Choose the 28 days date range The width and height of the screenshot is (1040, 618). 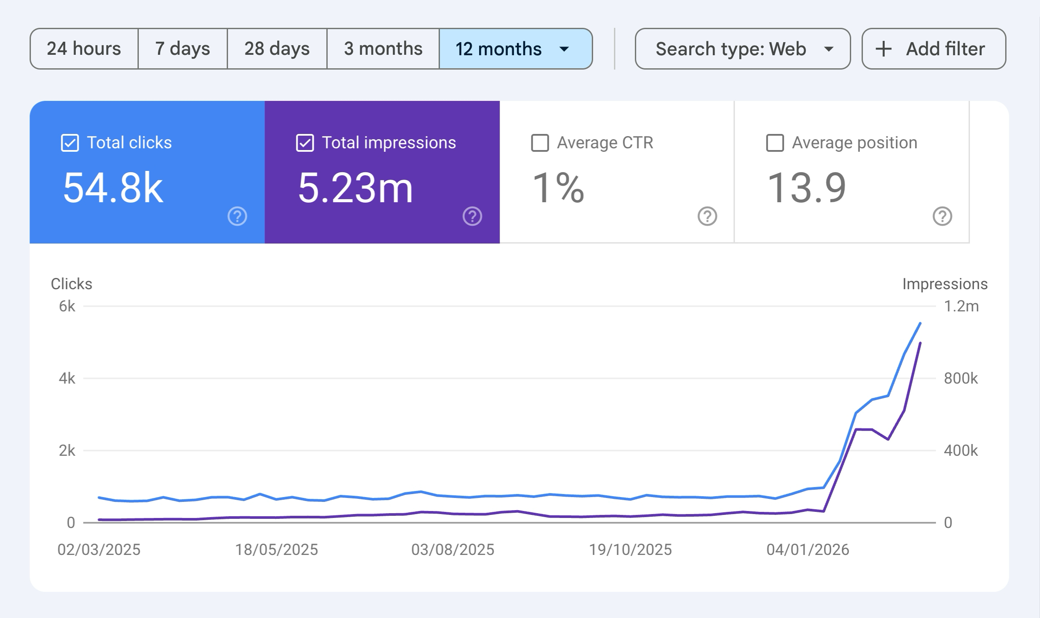[x=277, y=49]
